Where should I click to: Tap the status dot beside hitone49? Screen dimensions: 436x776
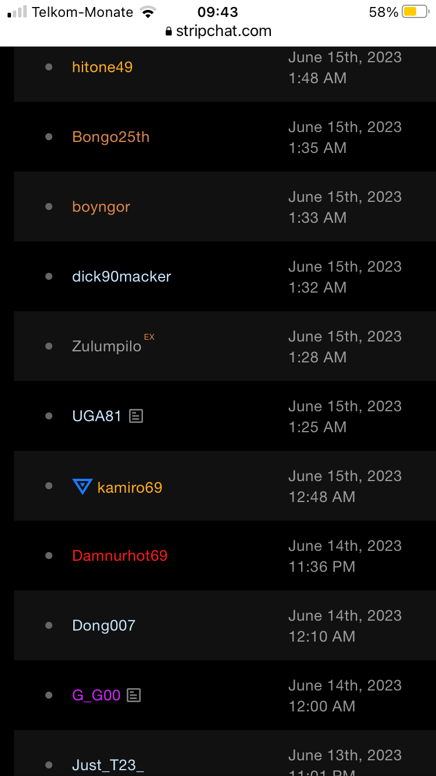coord(49,67)
